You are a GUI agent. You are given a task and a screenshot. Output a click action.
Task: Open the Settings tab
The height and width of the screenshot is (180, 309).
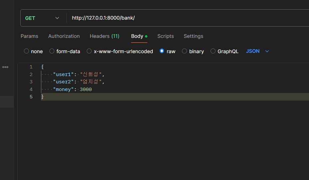click(193, 36)
